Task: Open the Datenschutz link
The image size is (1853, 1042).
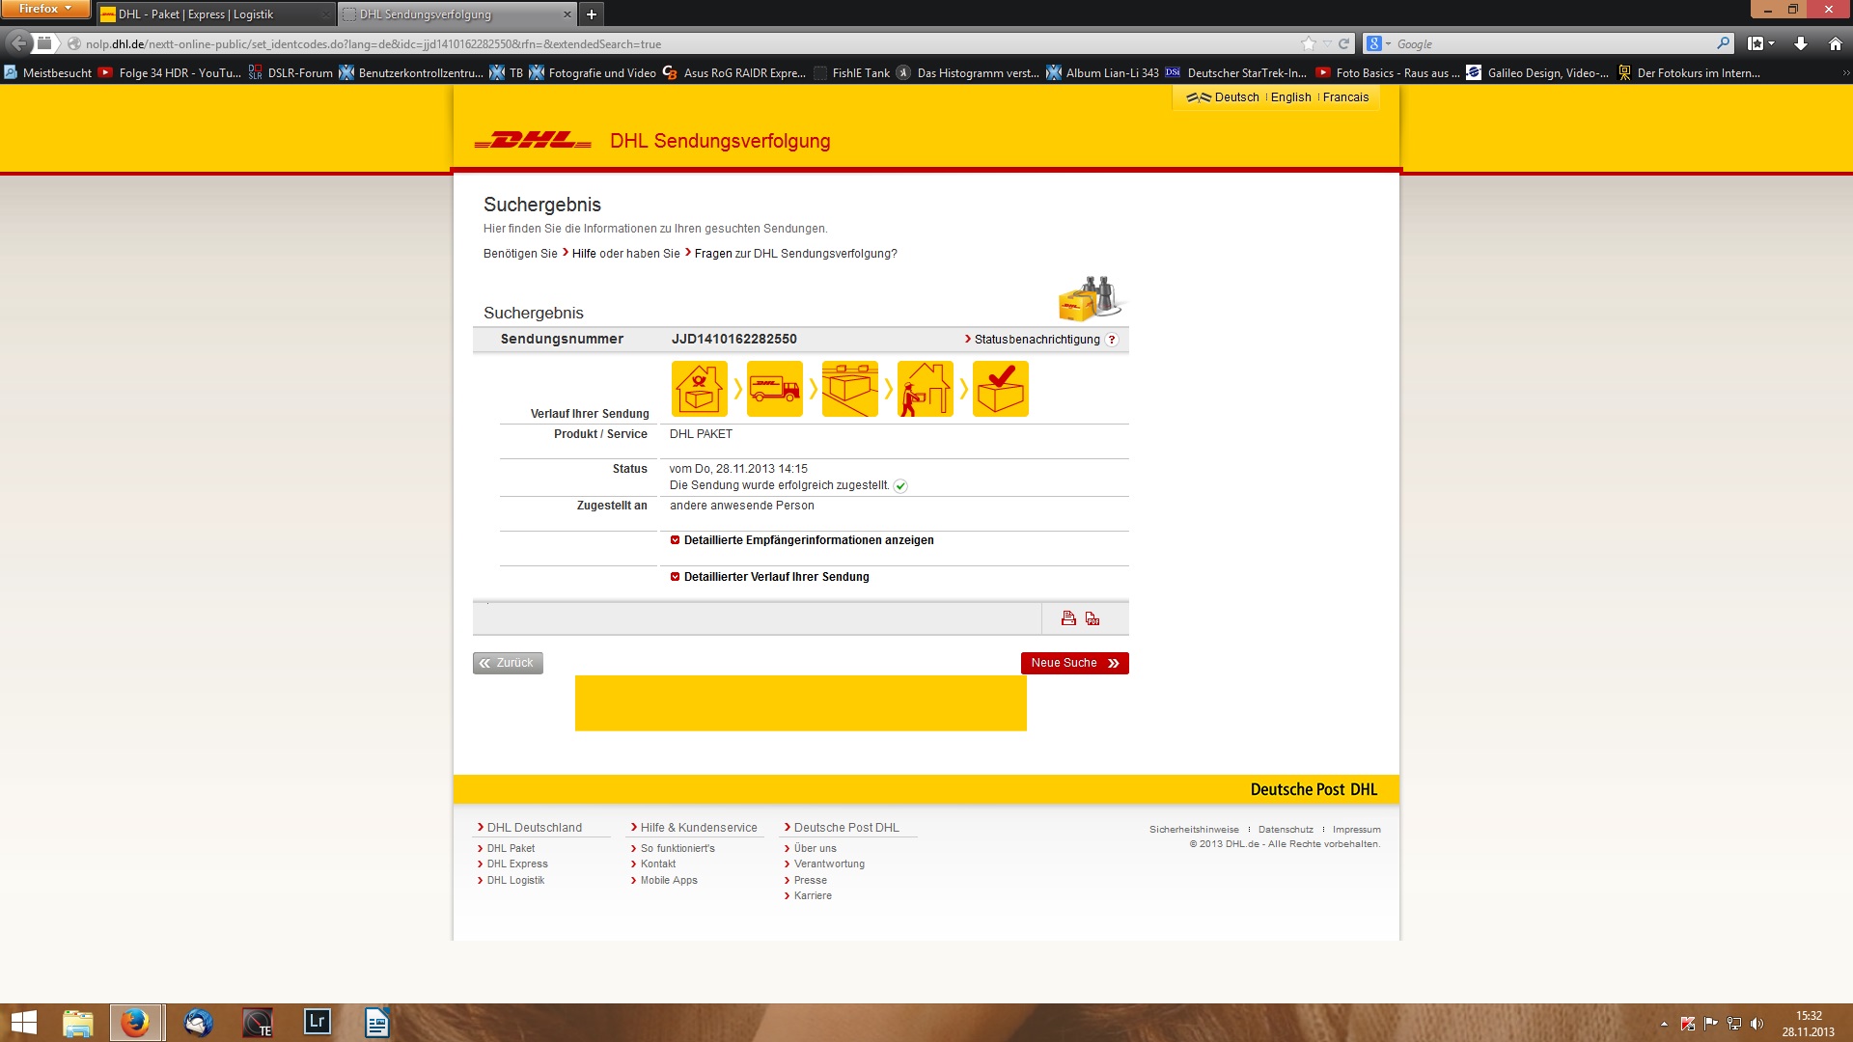Action: [1286, 830]
